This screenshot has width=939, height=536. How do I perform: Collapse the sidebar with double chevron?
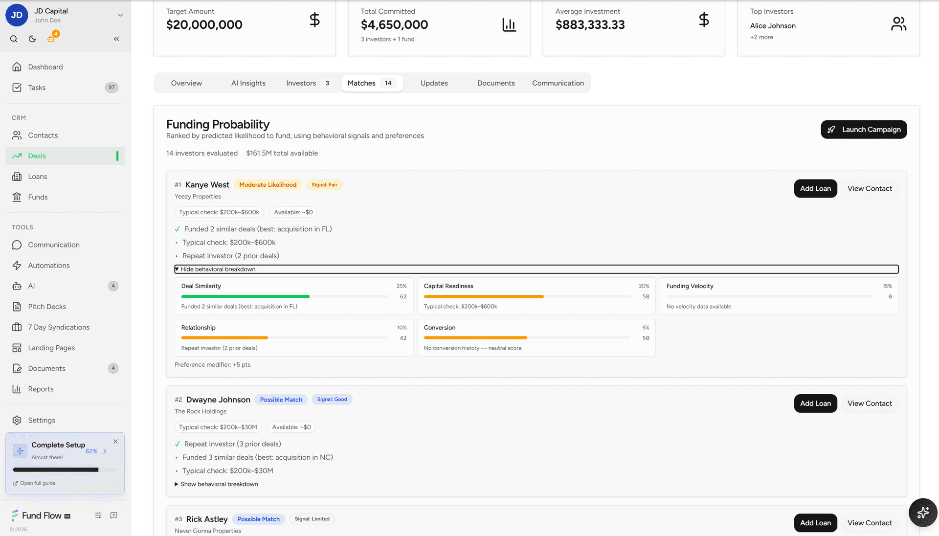(x=116, y=39)
